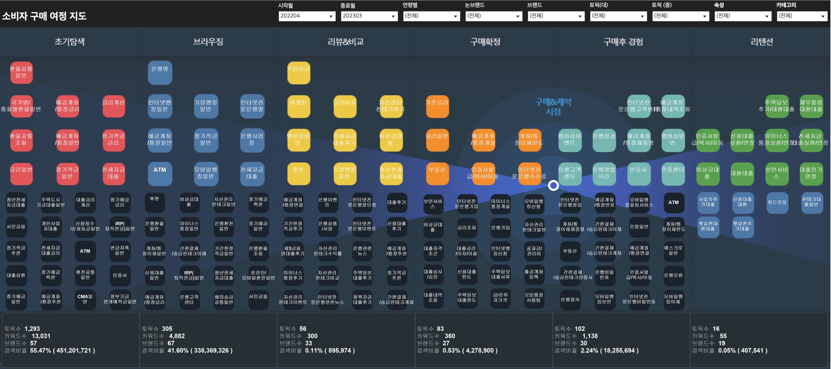Image resolution: width=831 pixels, height=369 pixels.
Task: Click the dark 은행오류 tile
Action: click(x=673, y=275)
